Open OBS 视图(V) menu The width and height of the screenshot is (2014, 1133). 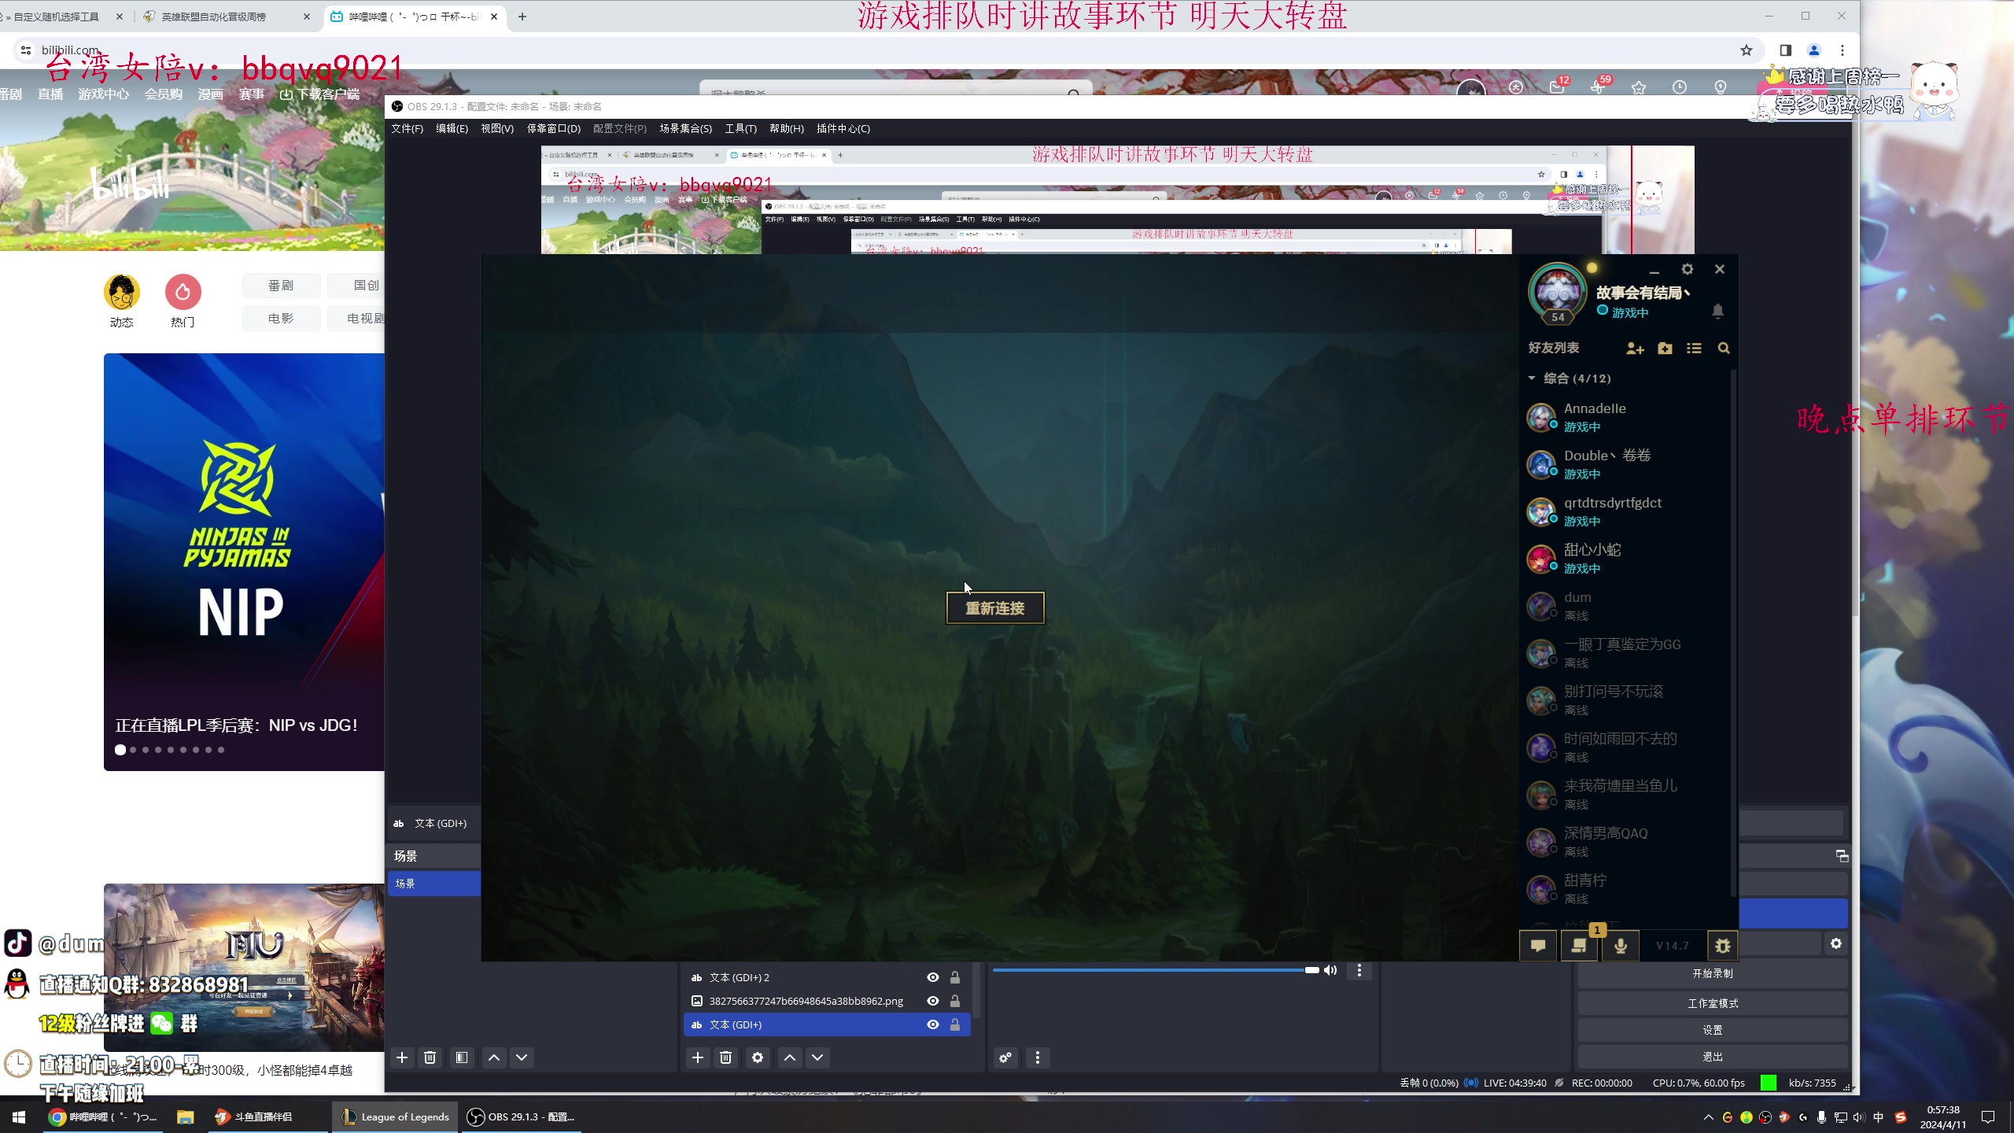coord(497,128)
